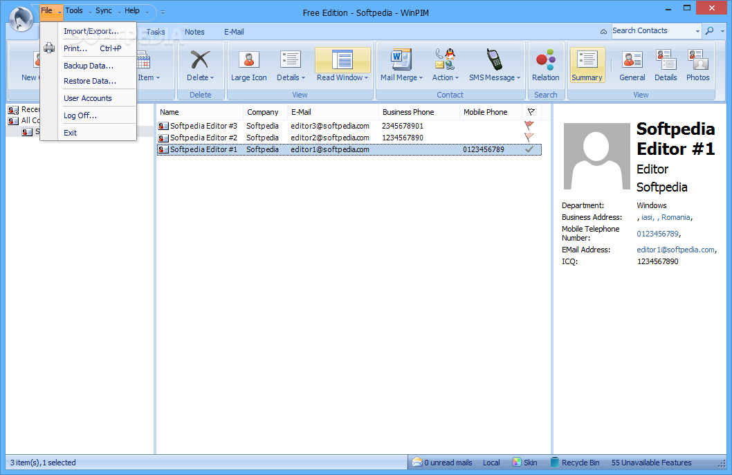Click contact card icon of Softpedia Editor #2
The height and width of the screenshot is (475, 732).
coord(163,138)
